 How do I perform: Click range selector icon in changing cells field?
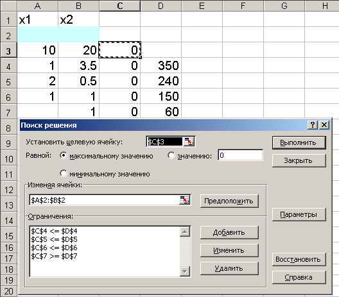tap(184, 200)
